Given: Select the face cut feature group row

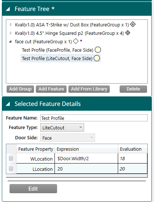Looking at the screenshot, I should [43, 42].
